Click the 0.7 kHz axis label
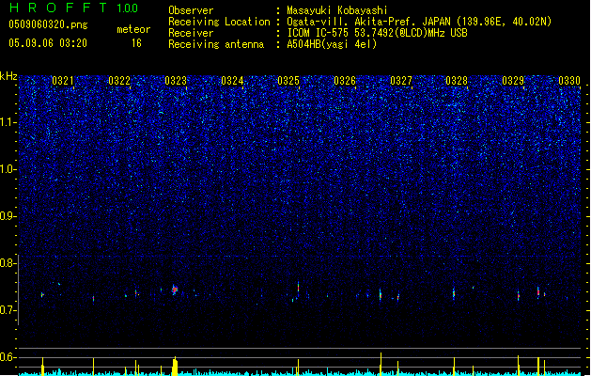The width and height of the screenshot is (591, 376). [8, 310]
